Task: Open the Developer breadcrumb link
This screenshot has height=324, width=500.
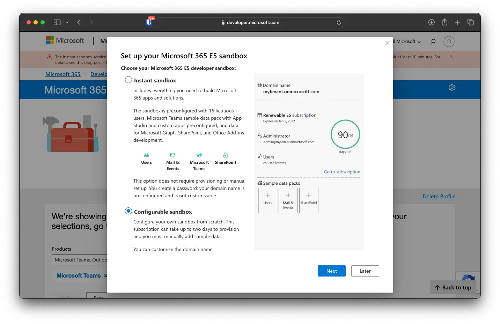Action: click(98, 74)
